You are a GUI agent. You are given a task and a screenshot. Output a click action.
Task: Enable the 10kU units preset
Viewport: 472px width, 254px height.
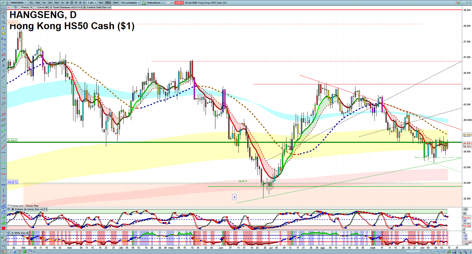[x=108, y=3]
